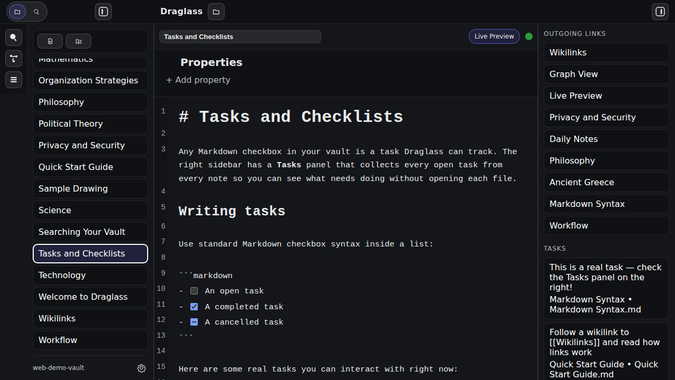Screen dimensions: 675x380
Task: Open the Quick Start Guide note
Action: click(x=90, y=167)
